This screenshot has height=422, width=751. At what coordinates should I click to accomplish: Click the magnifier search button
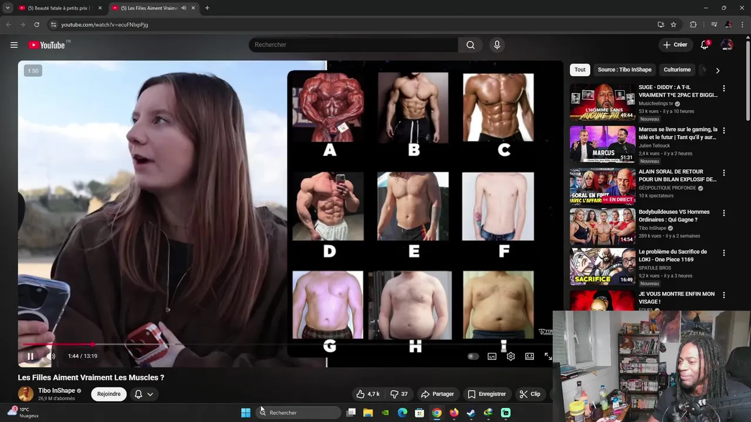(471, 45)
